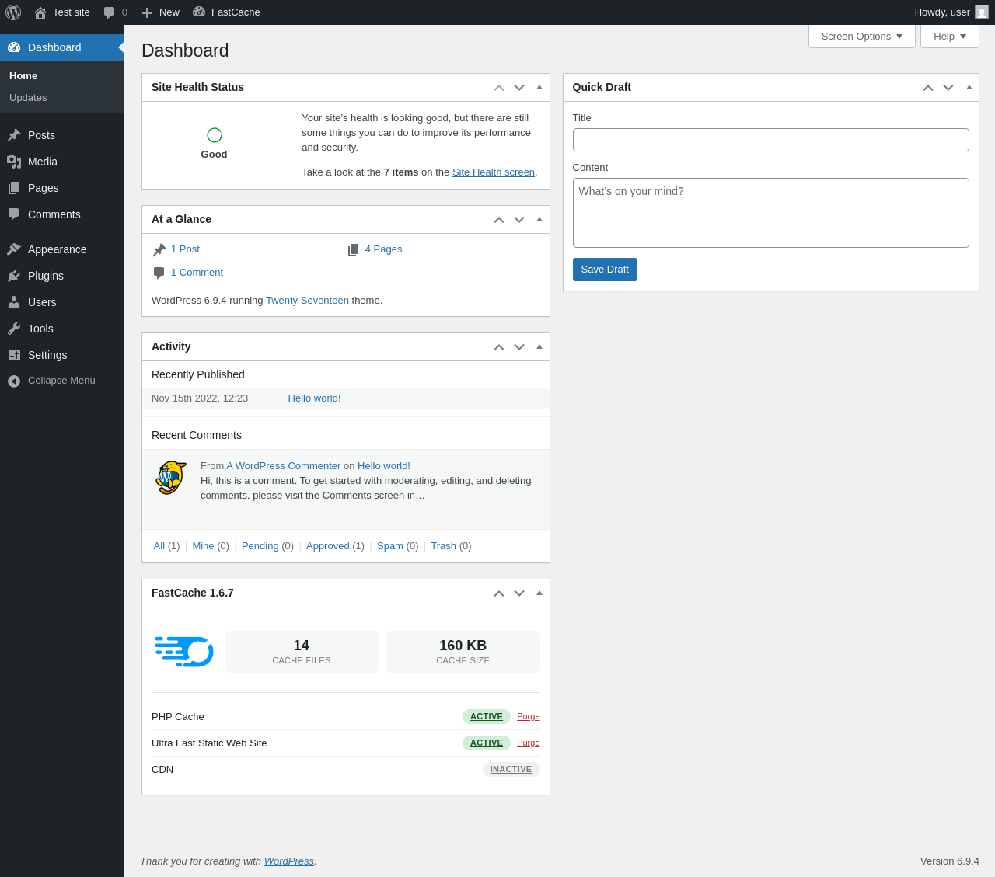
Task: Toggle the Quick Draft panel closed
Action: pos(969,87)
